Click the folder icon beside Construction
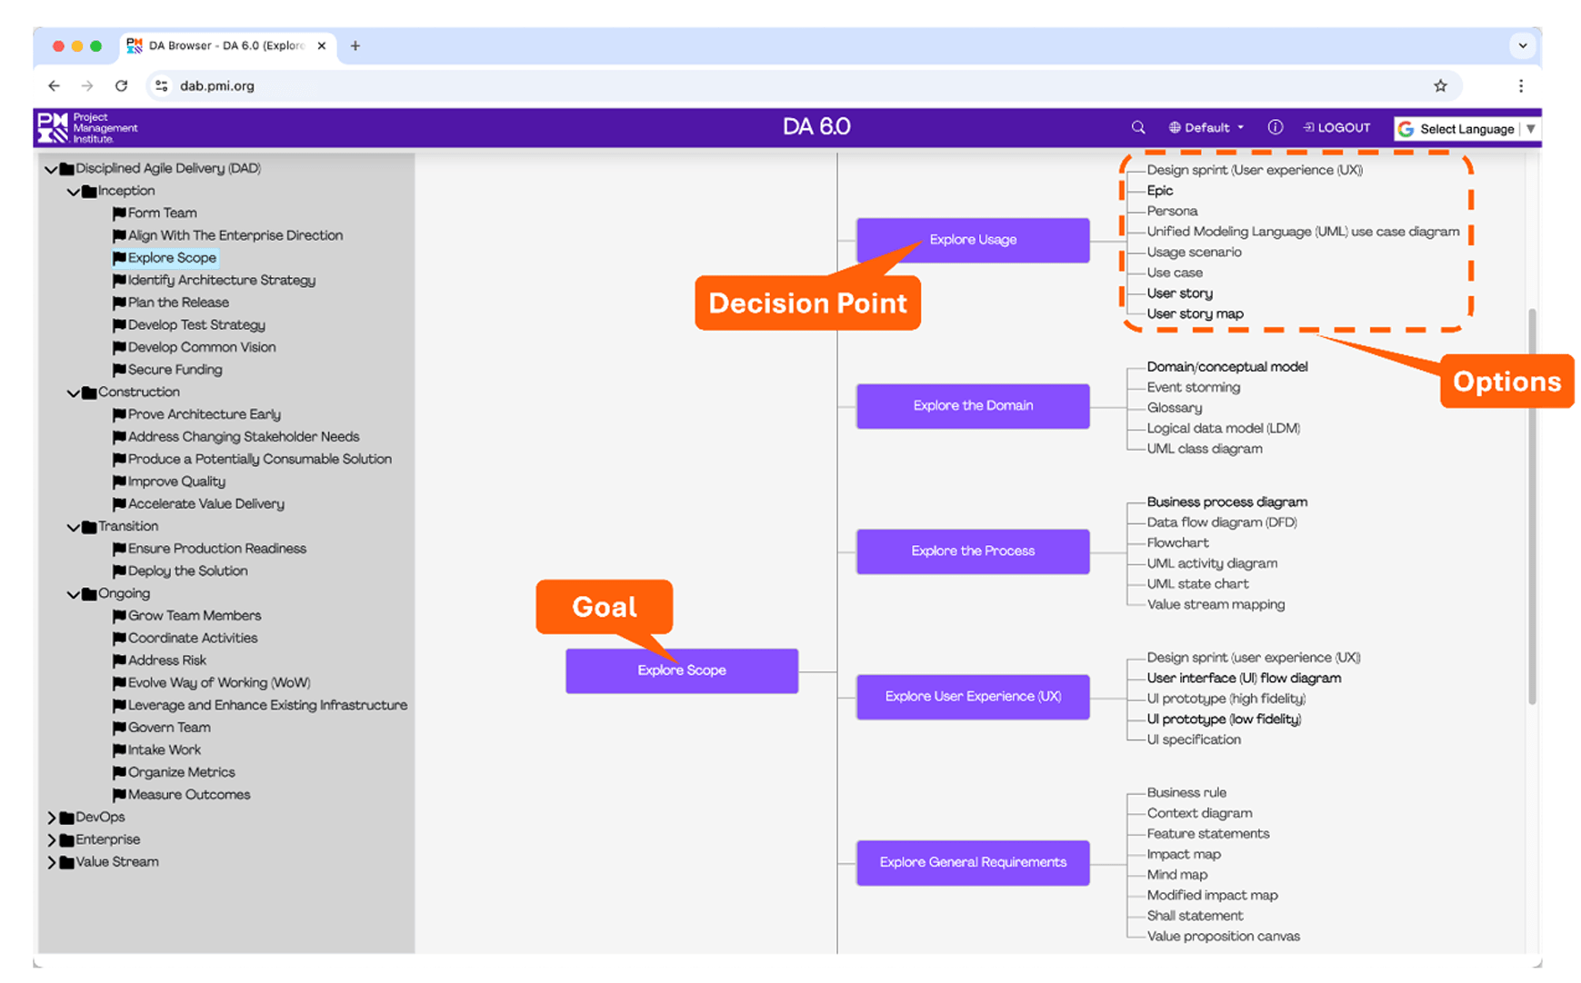This screenshot has height=983, width=1581. click(x=89, y=392)
